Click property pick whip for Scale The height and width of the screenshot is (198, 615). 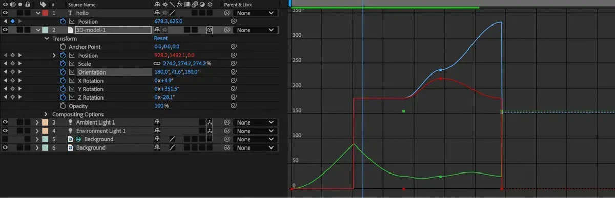pyautogui.click(x=233, y=64)
